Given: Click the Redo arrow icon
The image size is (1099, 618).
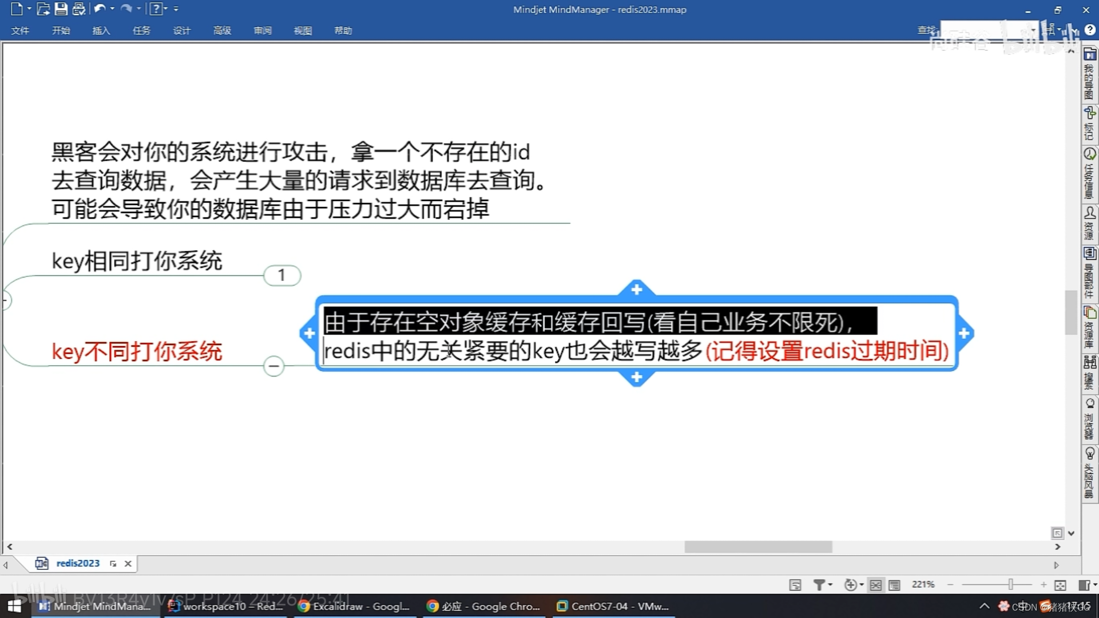Looking at the screenshot, I should [126, 9].
